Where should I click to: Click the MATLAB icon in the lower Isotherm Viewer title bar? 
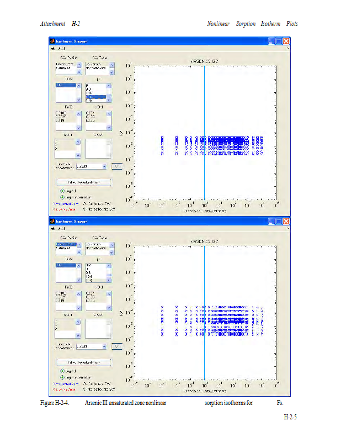coord(52,221)
